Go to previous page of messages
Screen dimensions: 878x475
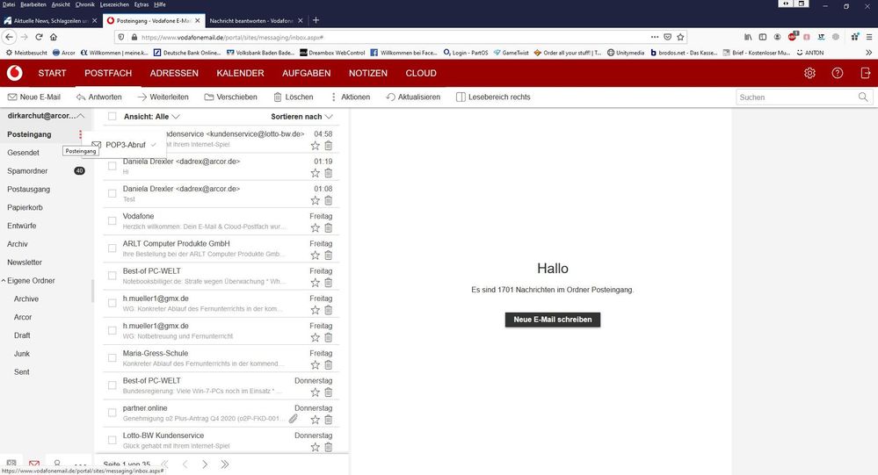[185, 464]
